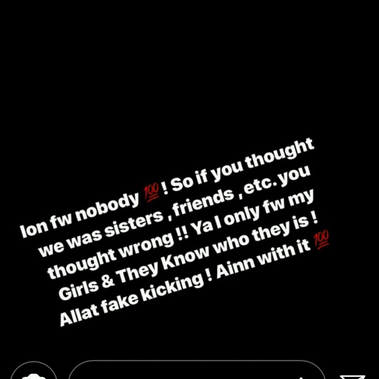
Task: Tap the phrase 'Ya I only fw my'
Action: point(253,212)
